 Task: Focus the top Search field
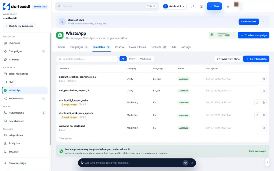pos(107,6)
